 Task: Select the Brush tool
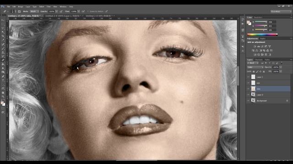[x=3, y=48]
